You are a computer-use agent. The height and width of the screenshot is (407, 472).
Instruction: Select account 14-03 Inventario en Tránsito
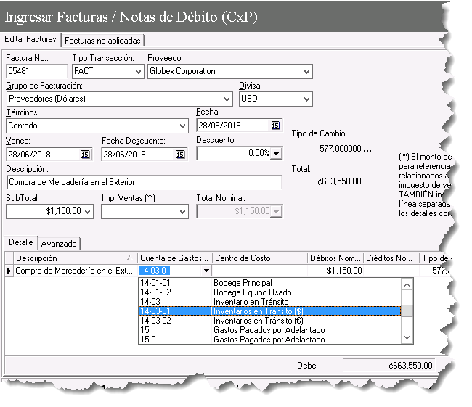(269, 302)
